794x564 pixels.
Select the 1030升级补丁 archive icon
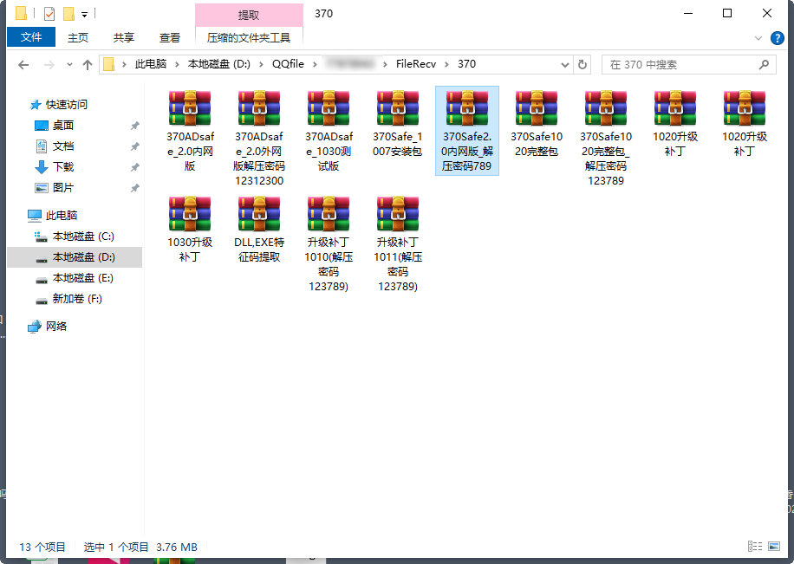[190, 214]
